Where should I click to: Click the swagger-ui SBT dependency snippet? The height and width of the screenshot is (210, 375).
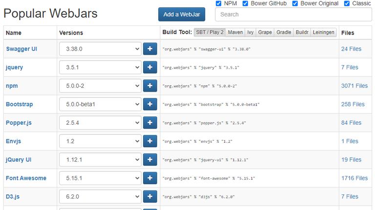pyautogui.click(x=207, y=49)
